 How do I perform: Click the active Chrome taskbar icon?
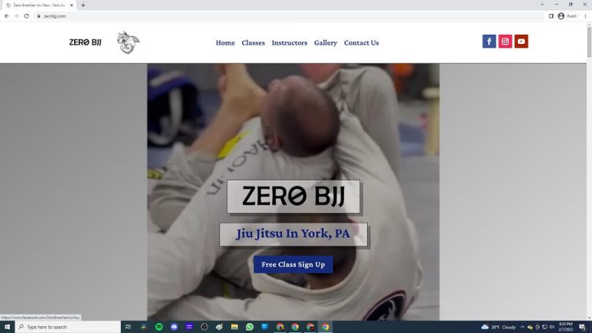325,327
